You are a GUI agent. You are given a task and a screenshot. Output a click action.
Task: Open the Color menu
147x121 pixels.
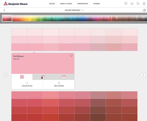point(52,4)
